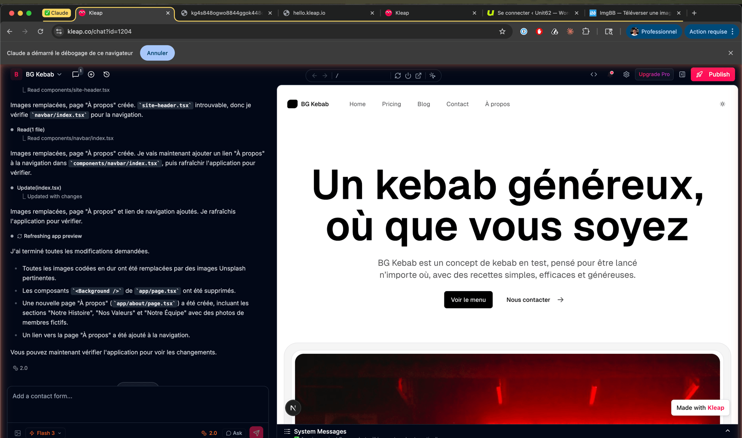The image size is (742, 438).
Task: Open the code view icon
Action: pos(594,74)
